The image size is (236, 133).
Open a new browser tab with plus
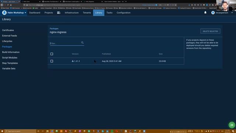pos(126,1)
